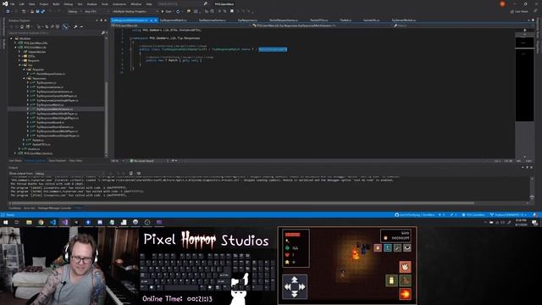Click Clear All icon in Output window
542x305 pixels.
(x=131, y=173)
